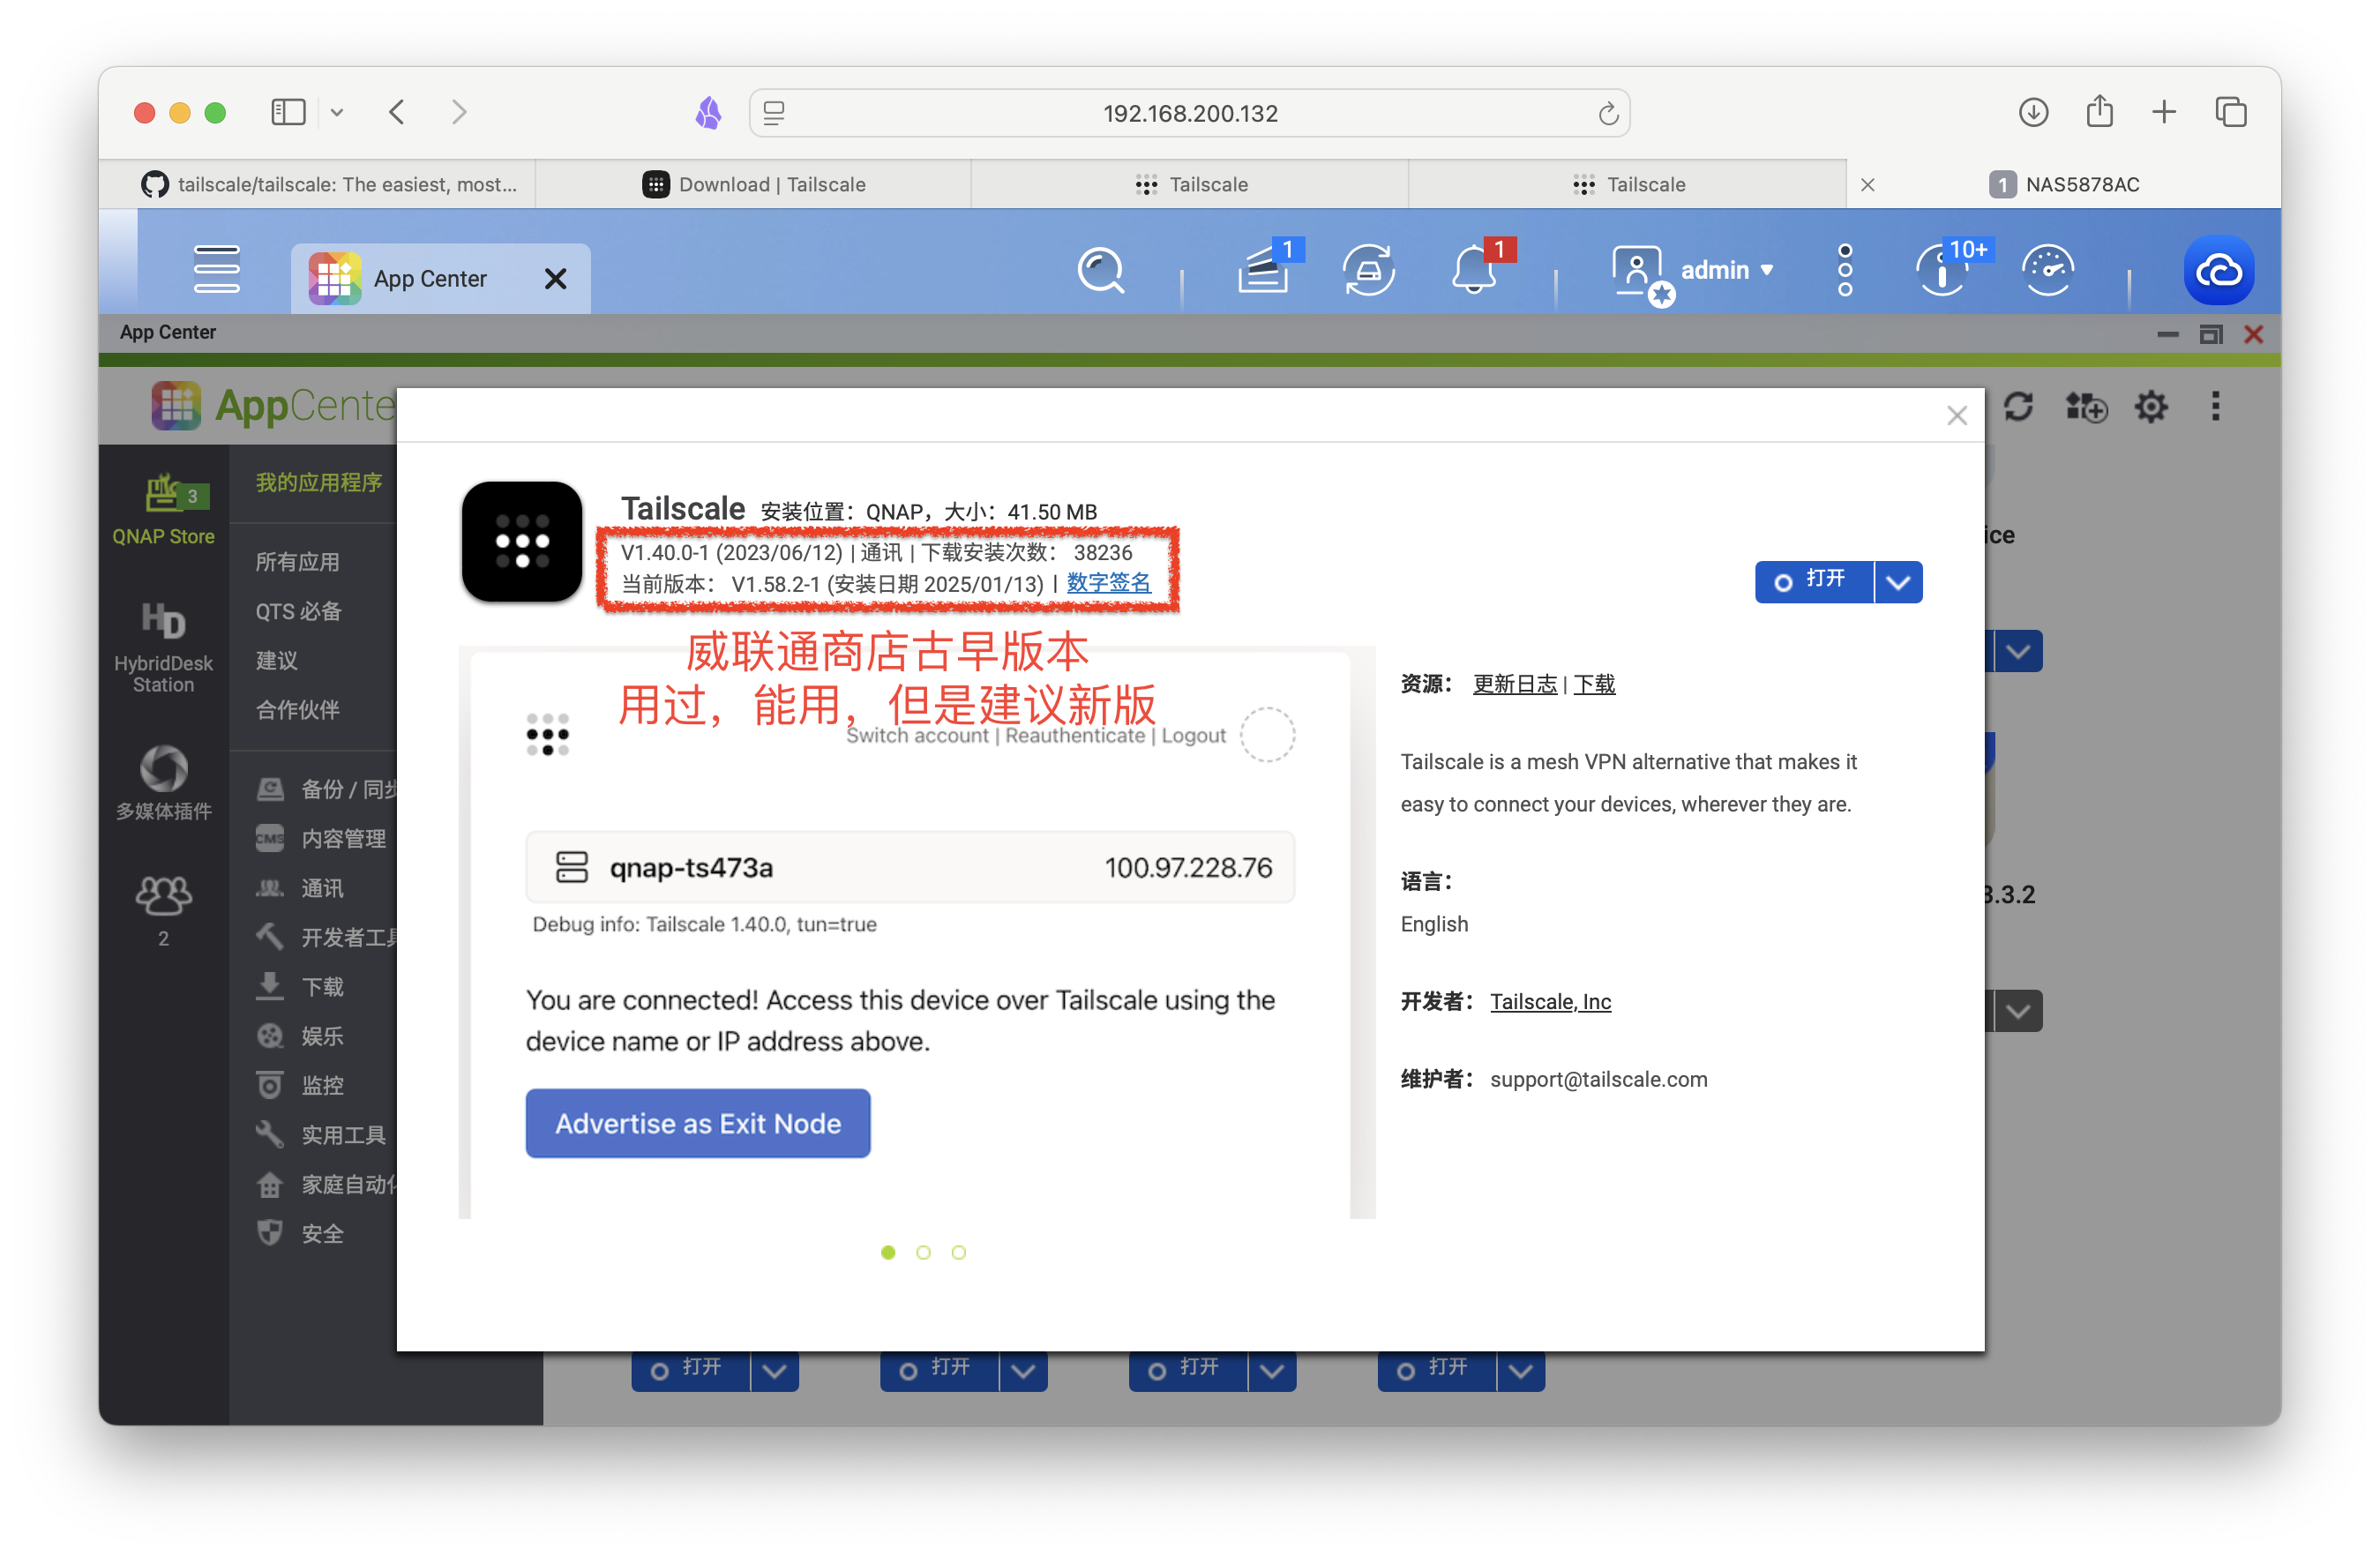Open admin user dropdown menu
Viewport: 2380px width, 1556px height.
[x=1727, y=270]
